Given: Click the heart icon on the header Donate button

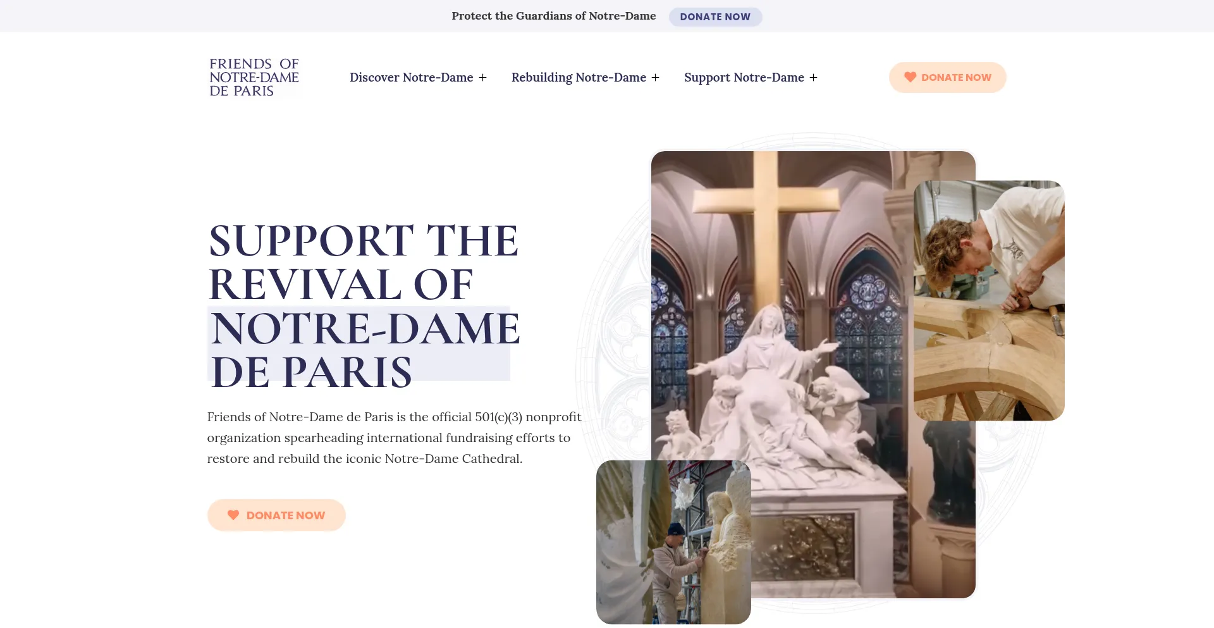Looking at the screenshot, I should pos(910,77).
